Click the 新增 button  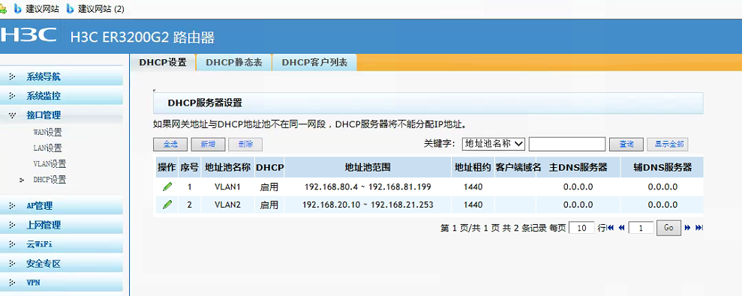pos(208,144)
